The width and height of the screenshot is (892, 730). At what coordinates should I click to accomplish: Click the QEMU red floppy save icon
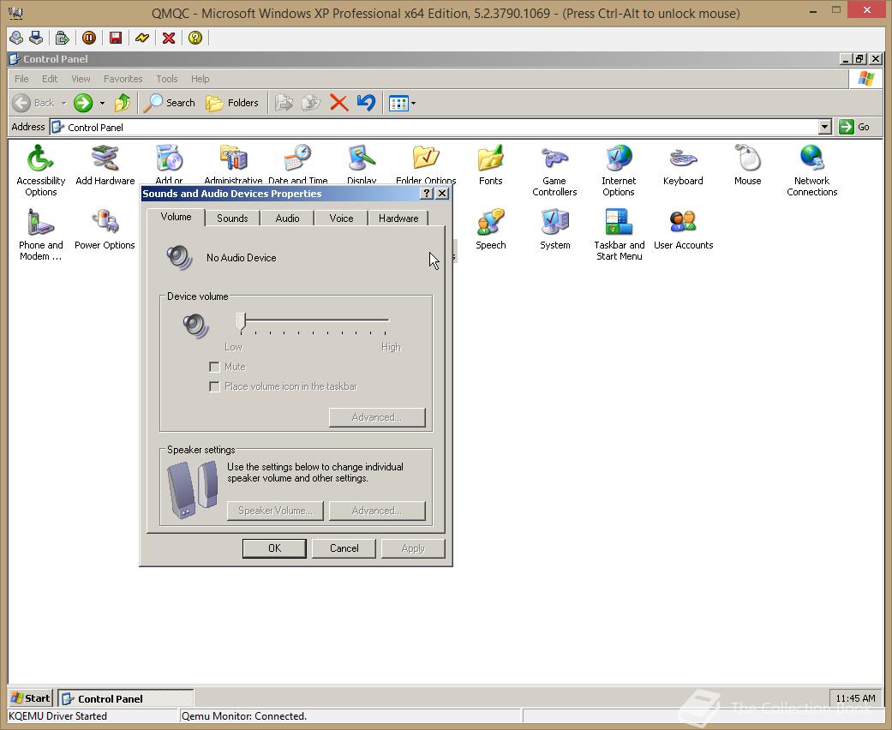(116, 38)
